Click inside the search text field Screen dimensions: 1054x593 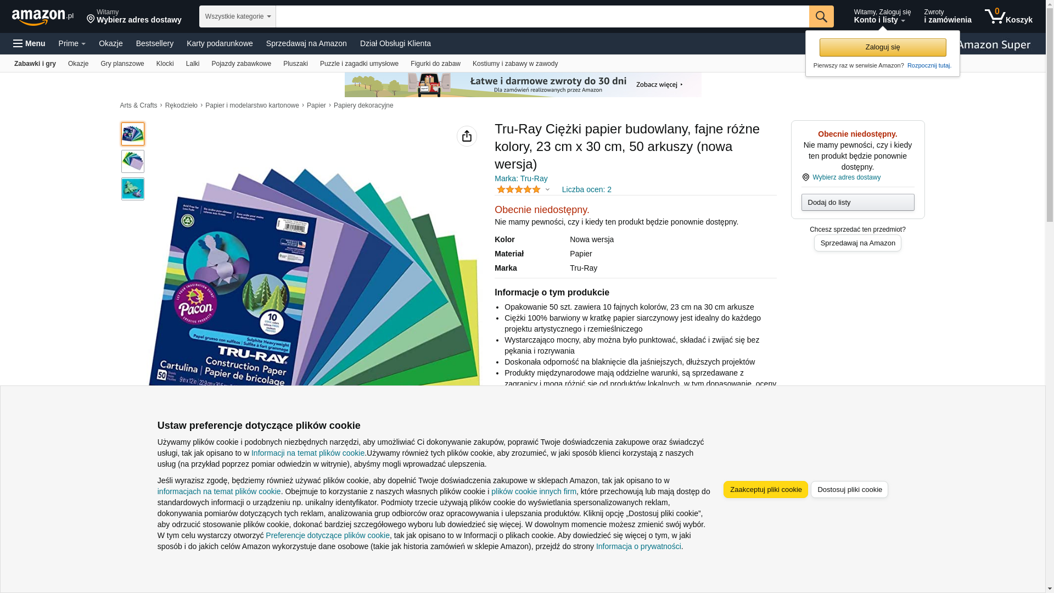(542, 16)
